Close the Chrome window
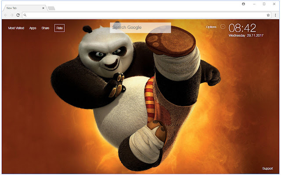 274,4
